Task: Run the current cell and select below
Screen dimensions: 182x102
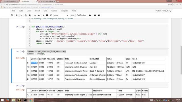Action: point(43,15)
